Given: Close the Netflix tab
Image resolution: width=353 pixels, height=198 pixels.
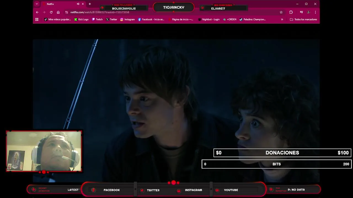Looking at the screenshot, I should [83, 4].
